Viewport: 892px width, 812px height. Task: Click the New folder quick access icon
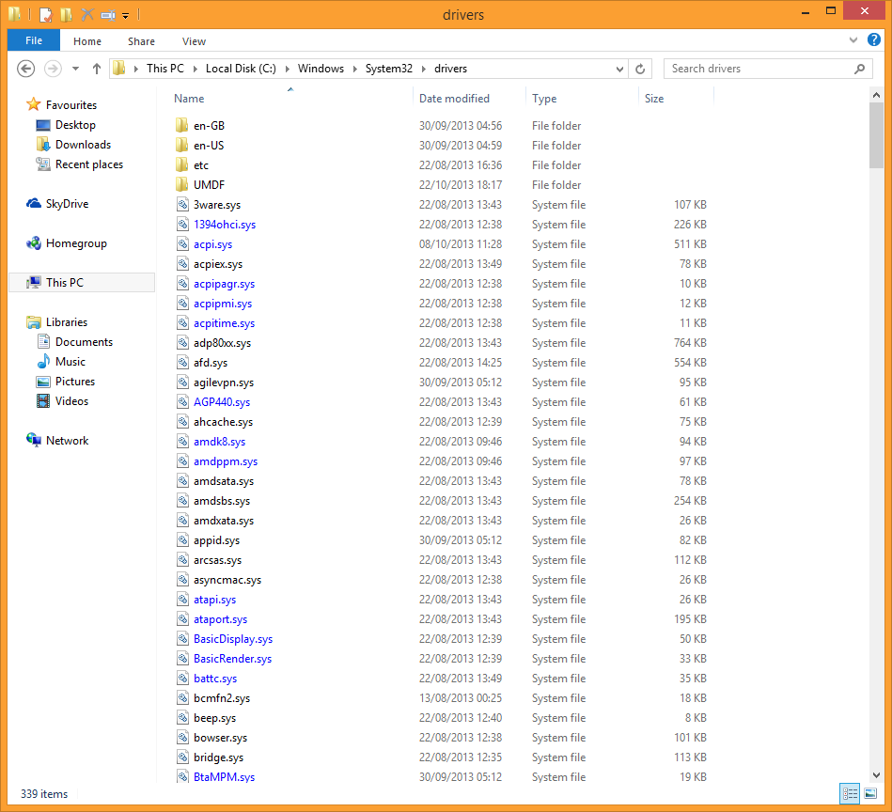67,14
